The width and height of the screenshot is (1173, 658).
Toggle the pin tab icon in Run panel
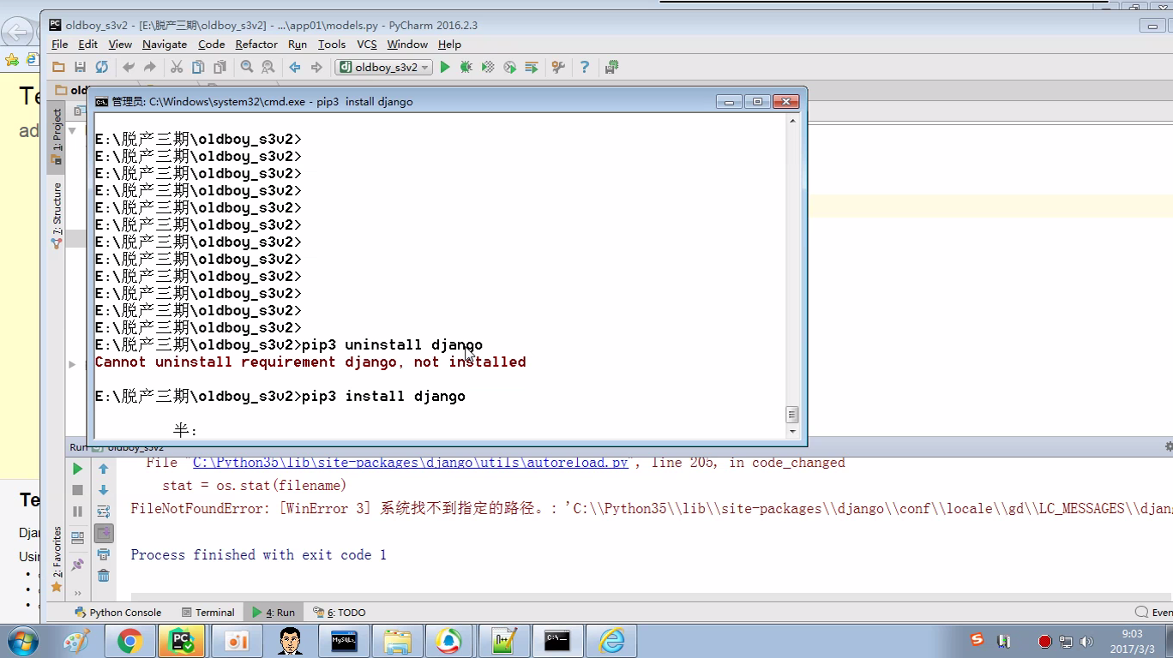(77, 565)
